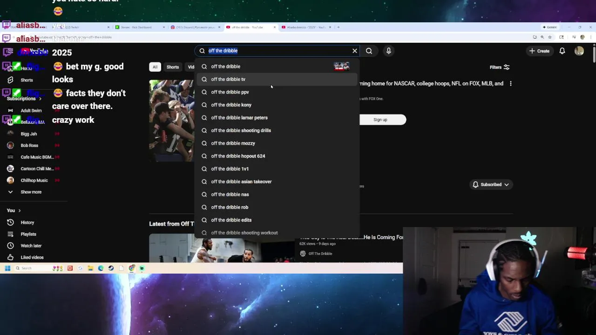Pick suggestion 'off the dribble shooting workout'
The image size is (596, 335).
pyautogui.click(x=277, y=233)
